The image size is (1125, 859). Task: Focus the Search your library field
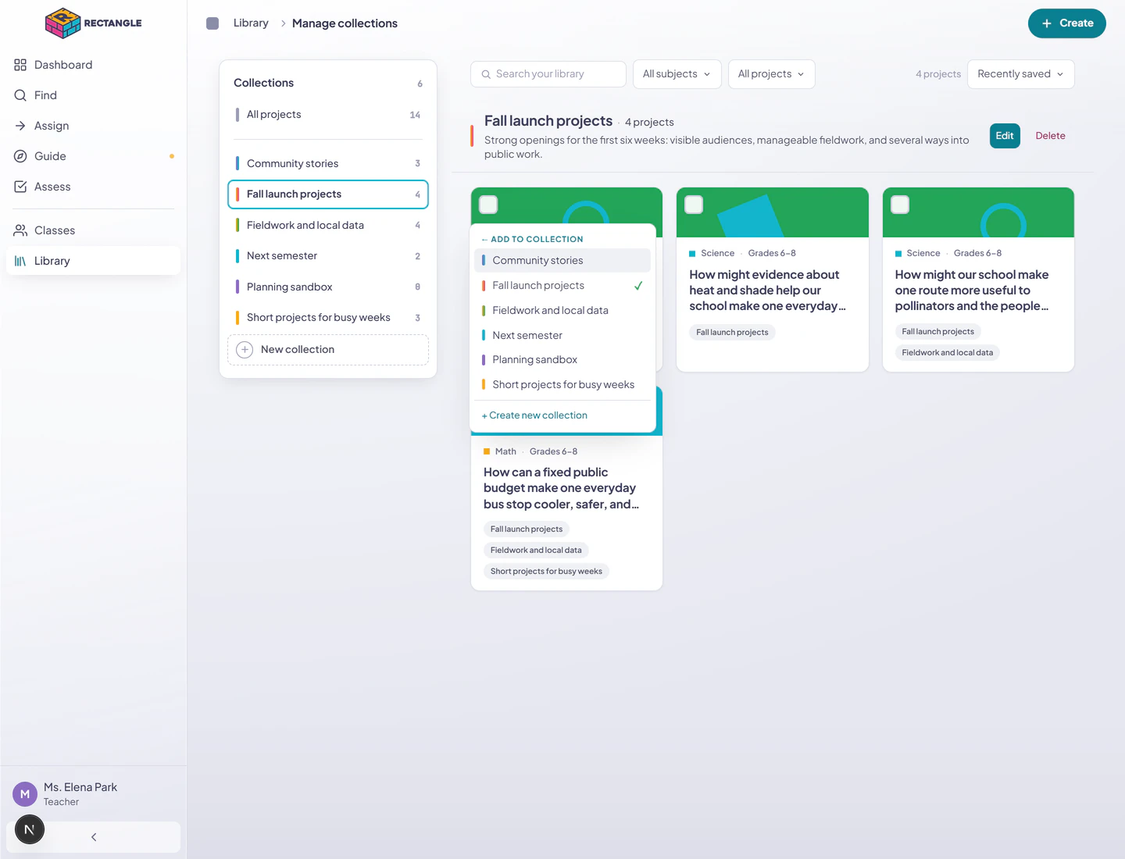(x=548, y=74)
